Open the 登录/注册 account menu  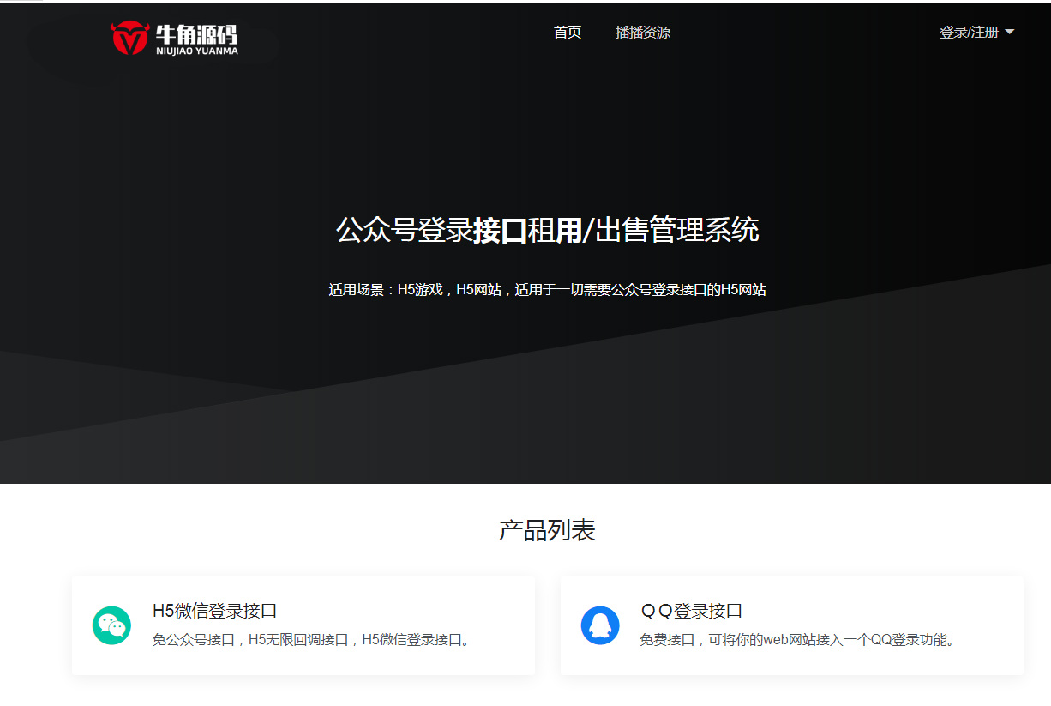pyautogui.click(x=969, y=33)
